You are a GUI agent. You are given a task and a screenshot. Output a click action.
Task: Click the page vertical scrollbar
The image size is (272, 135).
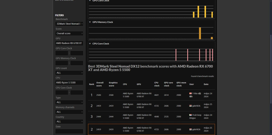point(271,69)
